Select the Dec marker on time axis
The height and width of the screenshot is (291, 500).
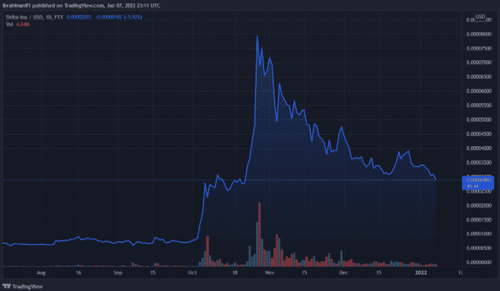pyautogui.click(x=344, y=270)
